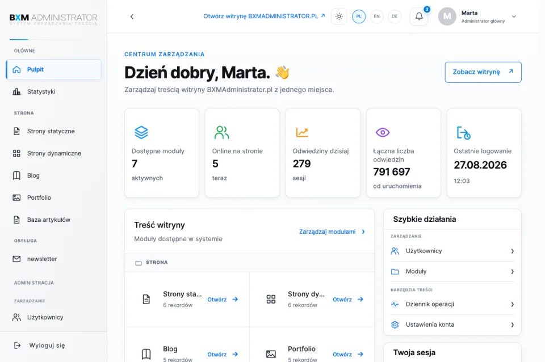The height and width of the screenshot is (362, 545).
Task: Click Wyloguj się text
Action: point(47,346)
